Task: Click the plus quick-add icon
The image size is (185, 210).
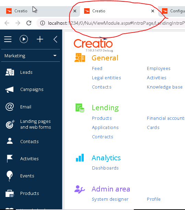Action: pos(40,39)
